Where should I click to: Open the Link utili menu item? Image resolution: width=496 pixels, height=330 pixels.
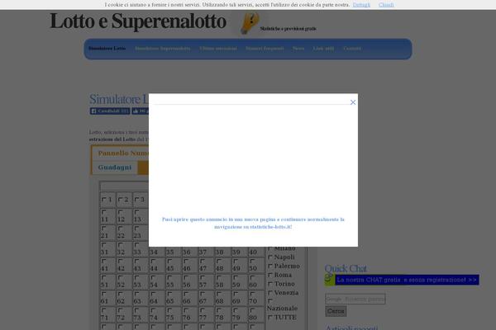point(323,49)
